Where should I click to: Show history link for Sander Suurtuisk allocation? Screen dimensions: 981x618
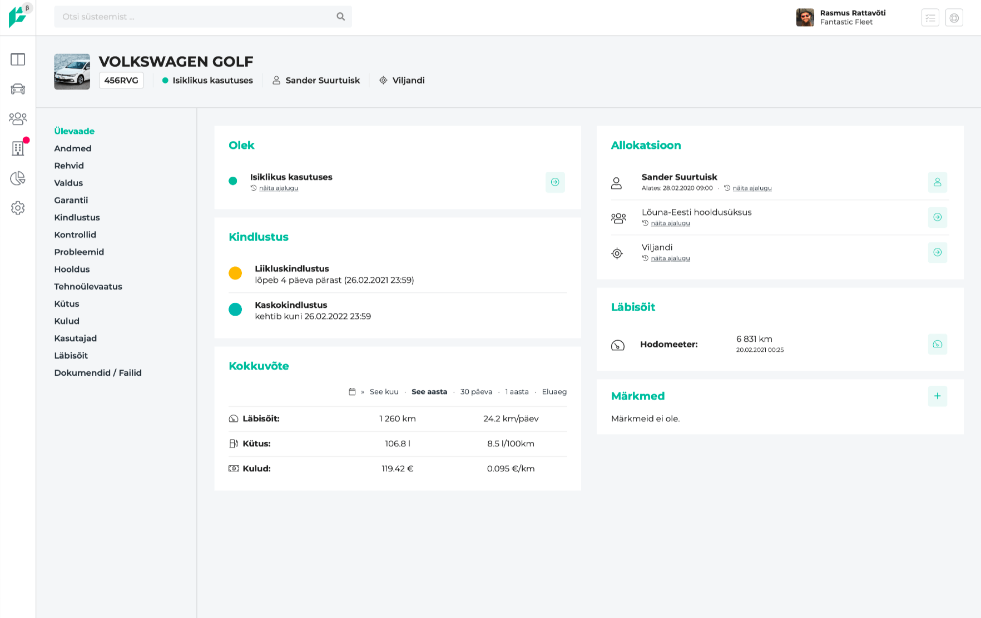point(752,188)
